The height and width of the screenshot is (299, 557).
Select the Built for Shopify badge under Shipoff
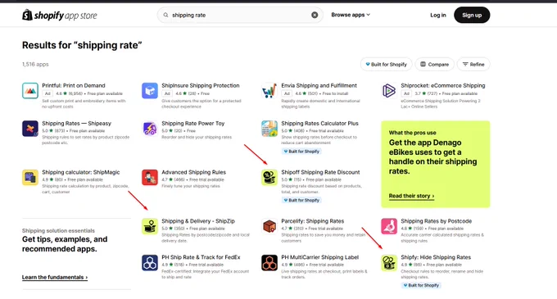[301, 200]
